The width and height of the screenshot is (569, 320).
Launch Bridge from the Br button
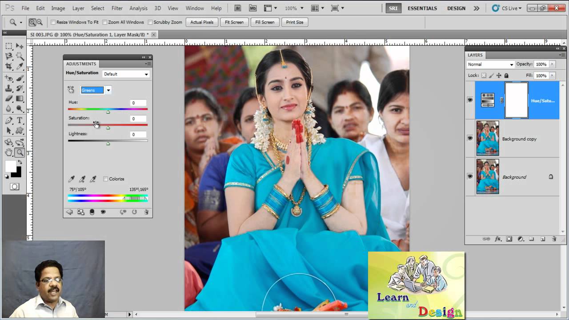pyautogui.click(x=238, y=8)
